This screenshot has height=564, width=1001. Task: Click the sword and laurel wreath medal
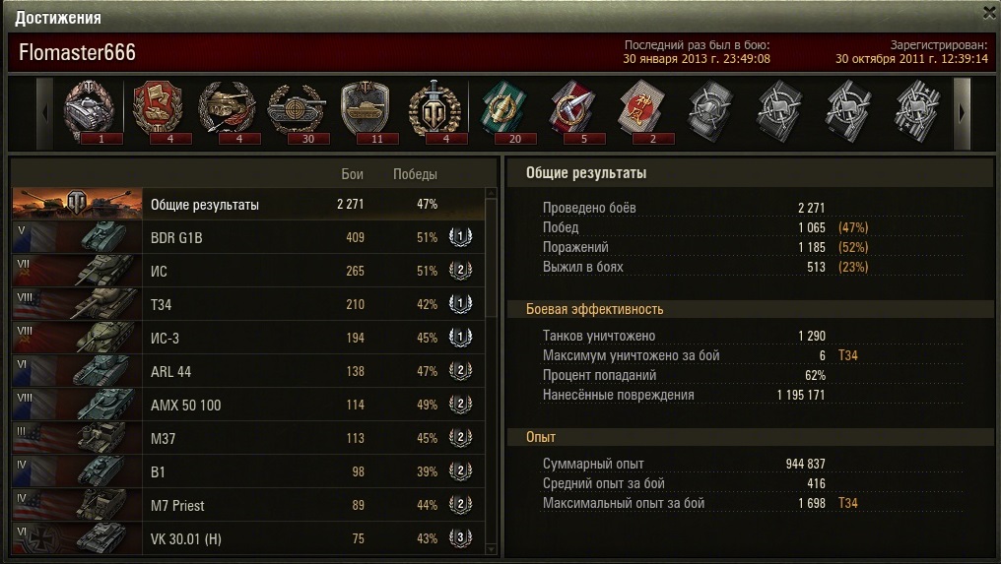click(x=434, y=110)
